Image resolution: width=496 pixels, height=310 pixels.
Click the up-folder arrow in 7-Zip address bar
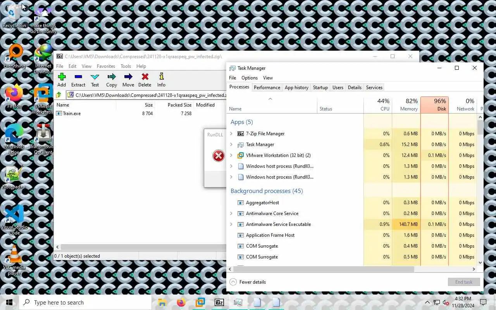(59, 95)
